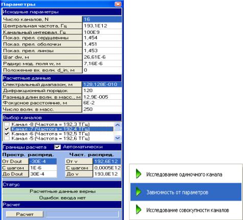Click the Част. распред. heading
Image resolution: width=243 pixels, height=220 pixels.
pos(92,155)
